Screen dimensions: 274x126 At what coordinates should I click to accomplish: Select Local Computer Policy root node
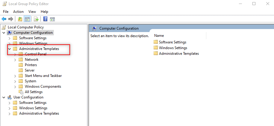pyautogui.click(x=26, y=27)
